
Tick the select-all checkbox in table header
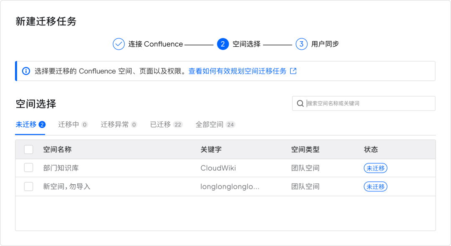[x=28, y=150]
